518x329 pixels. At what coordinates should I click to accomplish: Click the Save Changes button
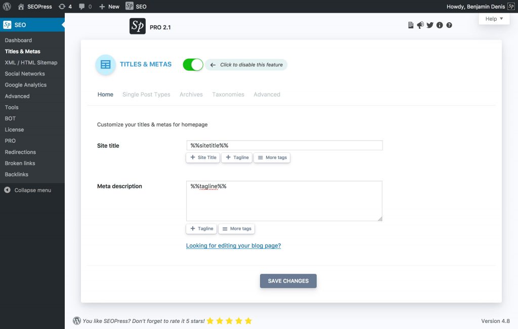(x=288, y=281)
